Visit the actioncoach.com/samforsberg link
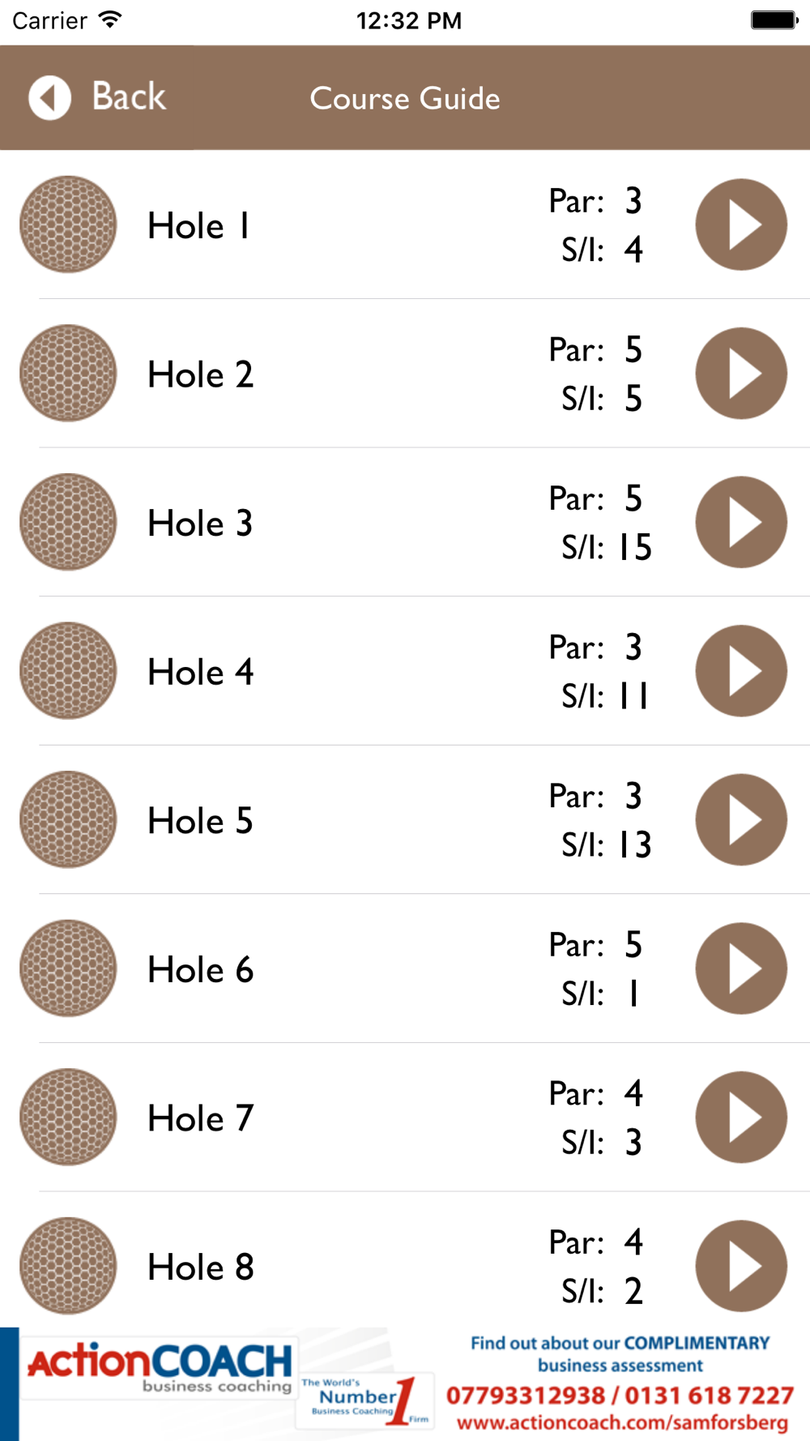This screenshot has width=810, height=1441. (622, 1422)
